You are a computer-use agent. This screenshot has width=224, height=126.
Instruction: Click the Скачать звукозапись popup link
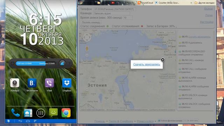coord(147,64)
